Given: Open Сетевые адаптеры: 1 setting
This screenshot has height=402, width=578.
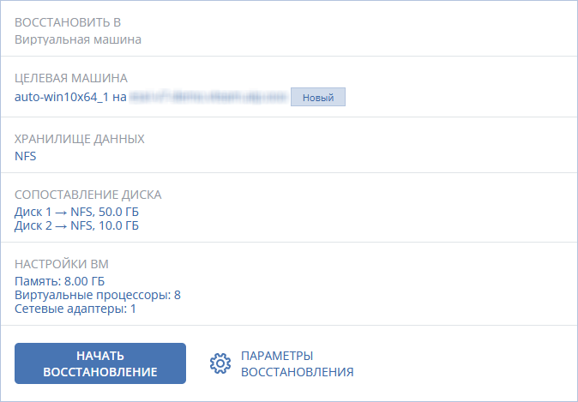Looking at the screenshot, I should tap(75, 309).
